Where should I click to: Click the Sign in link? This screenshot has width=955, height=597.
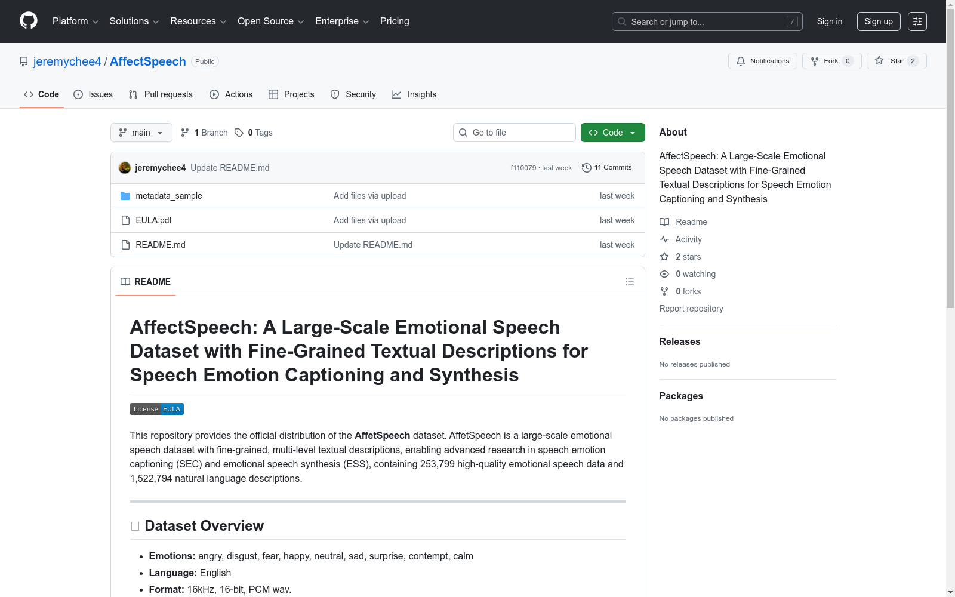[830, 21]
